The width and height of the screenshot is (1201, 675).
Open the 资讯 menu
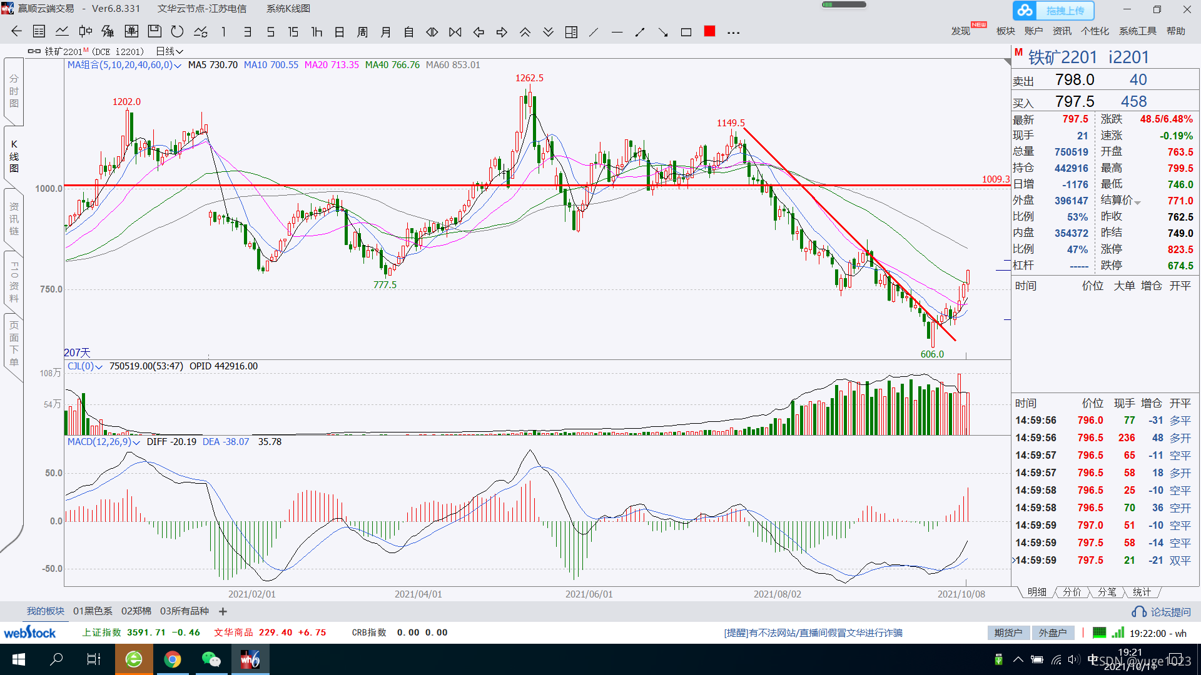1062,31
